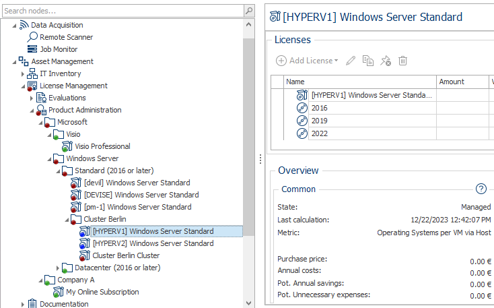Select Job Monitor in the tree

(59, 49)
